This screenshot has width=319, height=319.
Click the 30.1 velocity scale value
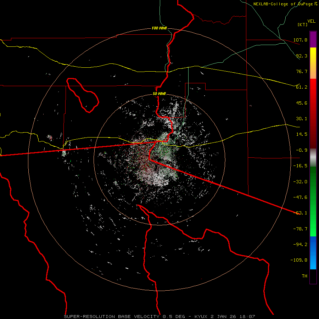pos(302,119)
